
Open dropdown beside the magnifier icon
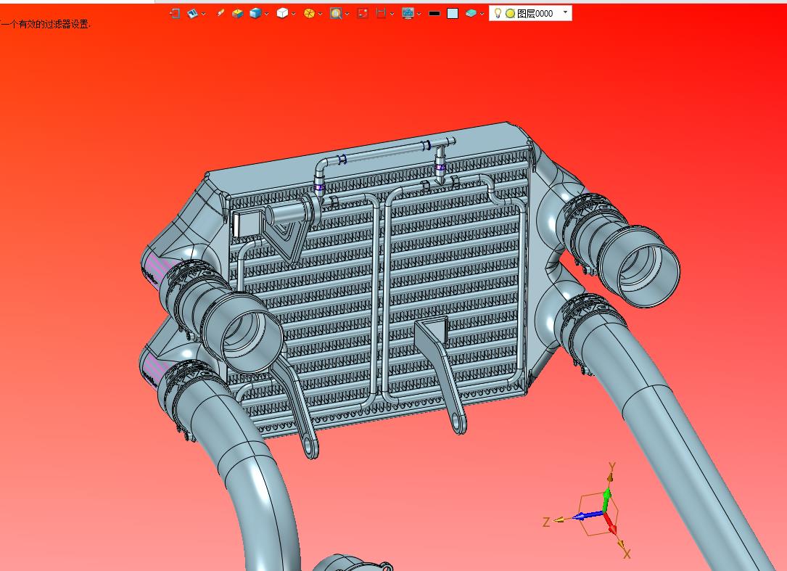[347, 14]
